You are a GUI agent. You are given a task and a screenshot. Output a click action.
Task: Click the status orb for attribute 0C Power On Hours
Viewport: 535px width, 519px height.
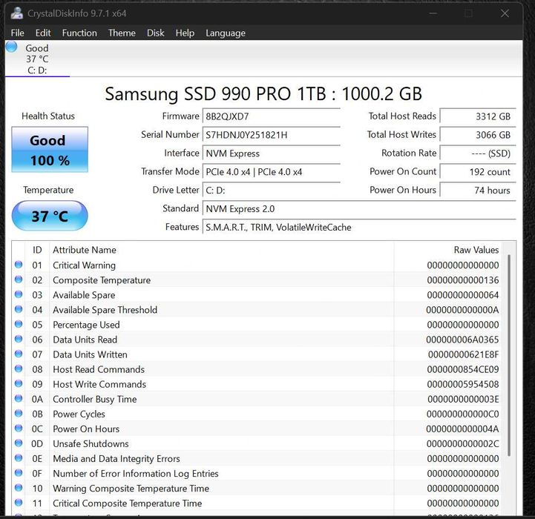(x=19, y=429)
